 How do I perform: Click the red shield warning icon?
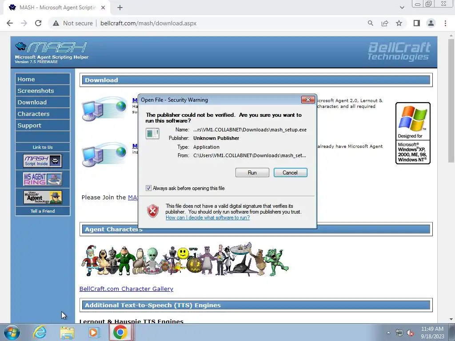153,211
